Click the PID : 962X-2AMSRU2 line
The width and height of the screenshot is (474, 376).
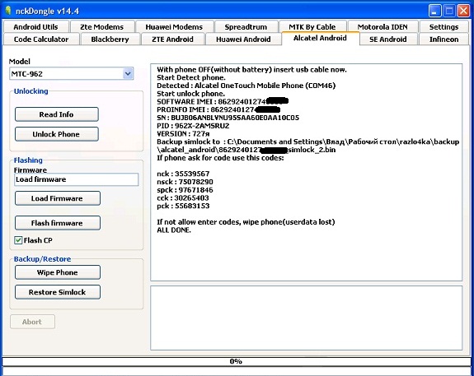click(x=193, y=126)
